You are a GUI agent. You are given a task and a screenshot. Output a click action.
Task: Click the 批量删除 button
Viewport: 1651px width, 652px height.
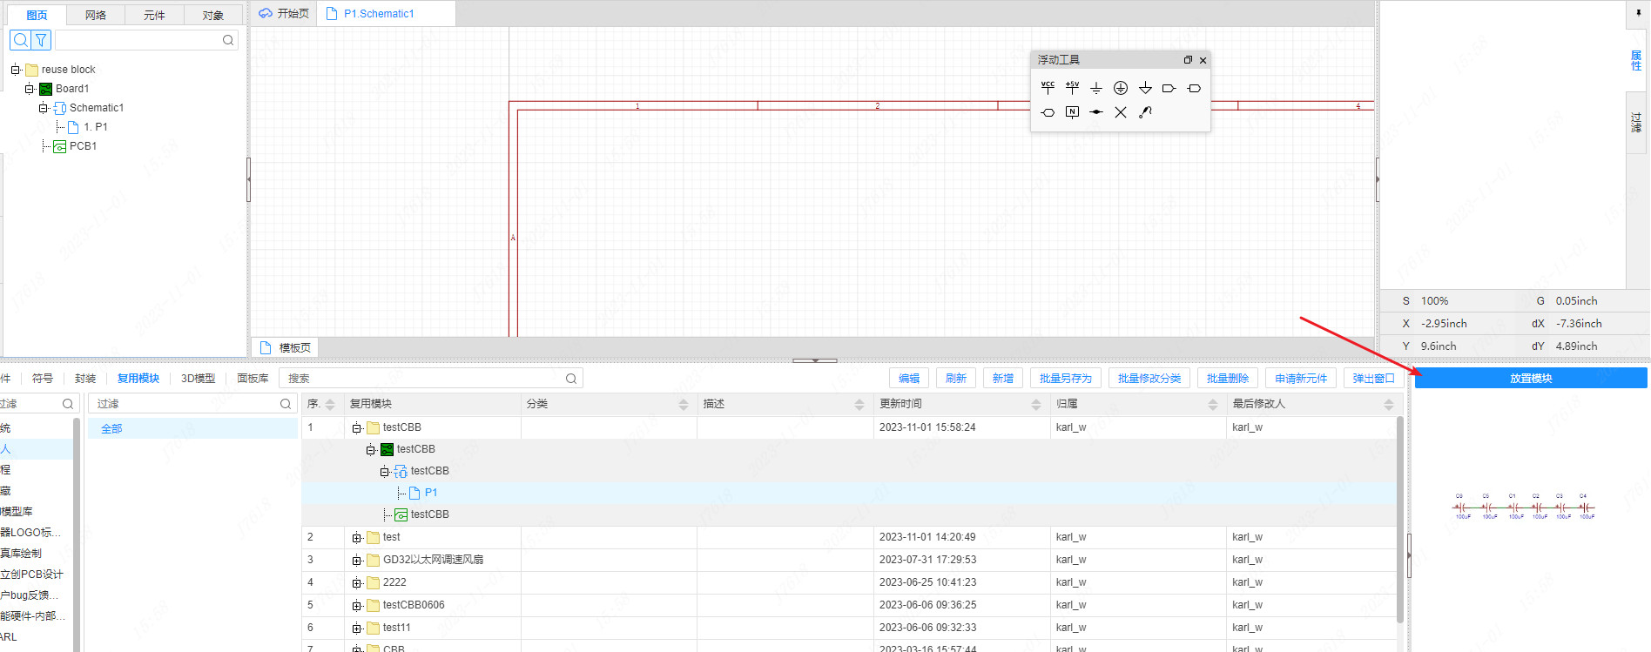pos(1228,379)
